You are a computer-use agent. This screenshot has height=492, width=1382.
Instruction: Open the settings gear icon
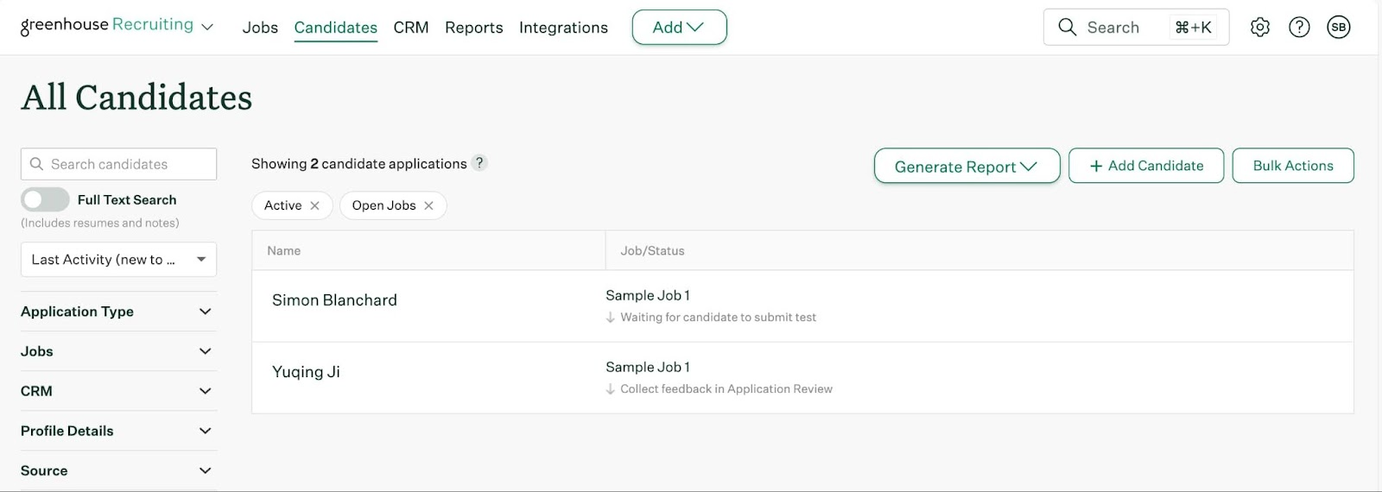(1260, 28)
